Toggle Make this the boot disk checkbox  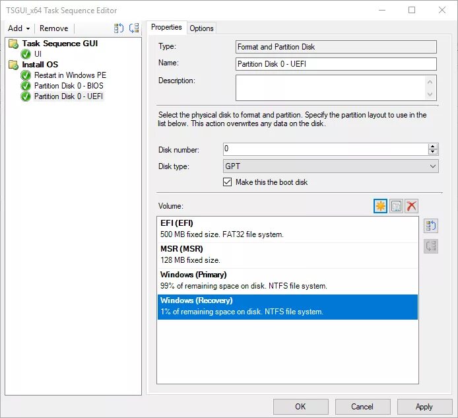[227, 182]
